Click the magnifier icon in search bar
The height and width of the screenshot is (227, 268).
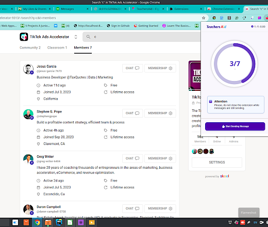[88, 37]
